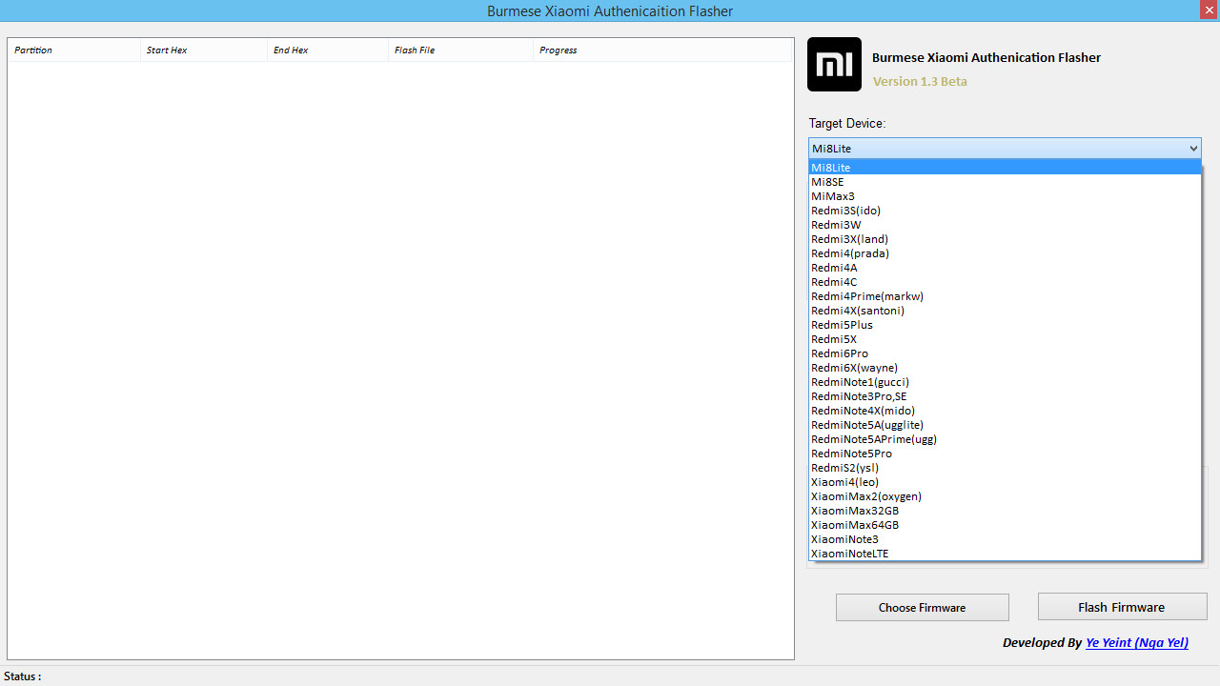Pick Redmi5Plus from the dropdown
Image resolution: width=1220 pixels, height=686 pixels.
pos(1005,325)
